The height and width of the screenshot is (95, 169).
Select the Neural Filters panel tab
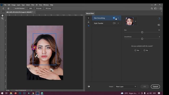[90, 13]
